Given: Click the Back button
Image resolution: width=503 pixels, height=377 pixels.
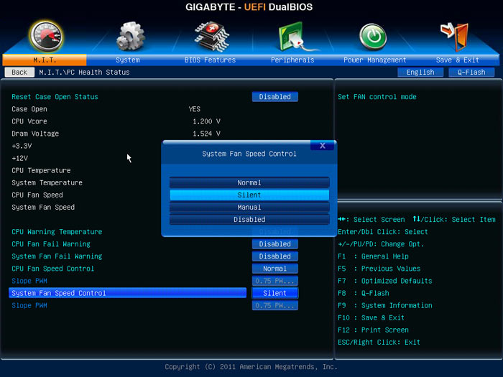Looking at the screenshot, I should (19, 72).
